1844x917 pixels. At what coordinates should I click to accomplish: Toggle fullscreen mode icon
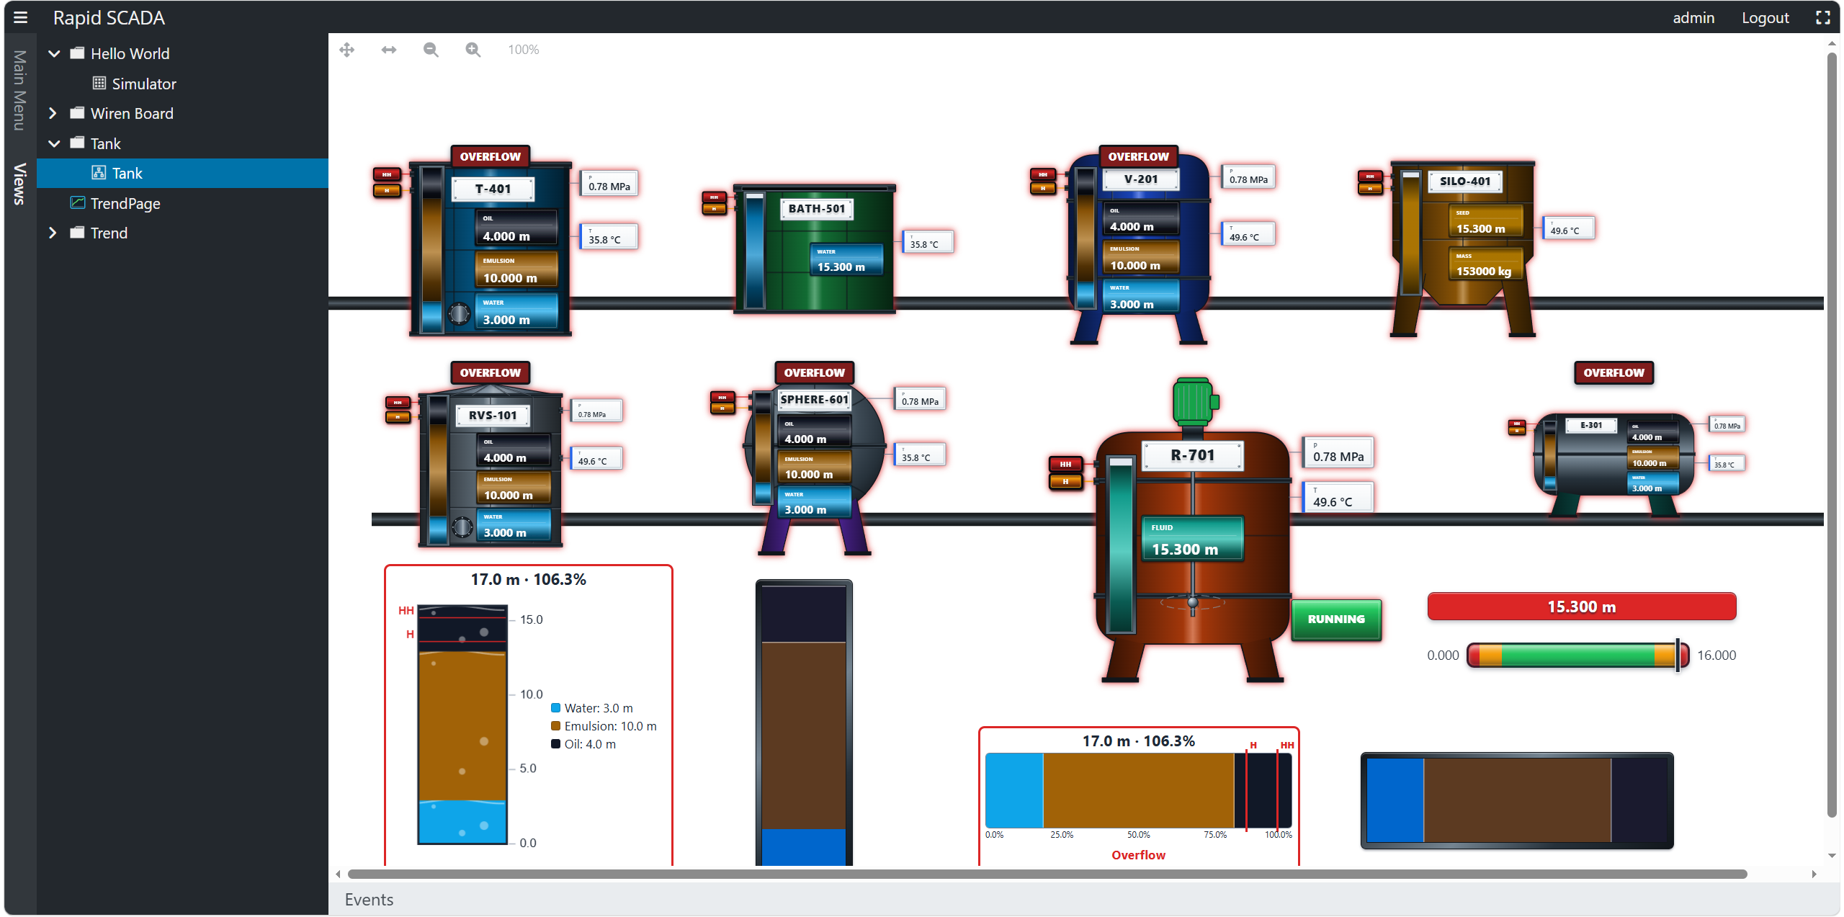[1823, 17]
